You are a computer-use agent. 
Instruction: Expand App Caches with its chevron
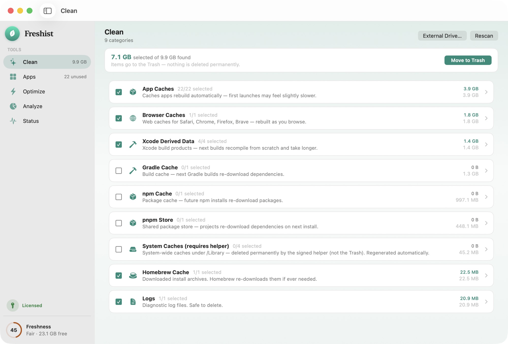click(x=486, y=92)
